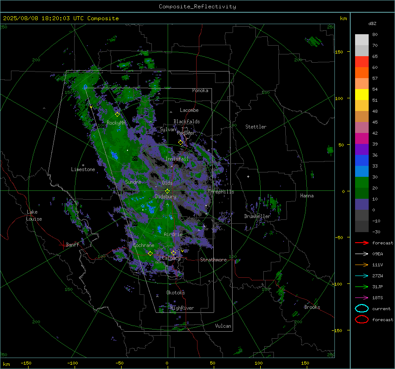Select the yellow 51-54 dBZ legend swatch
The height and width of the screenshot is (369, 395).
point(362,95)
